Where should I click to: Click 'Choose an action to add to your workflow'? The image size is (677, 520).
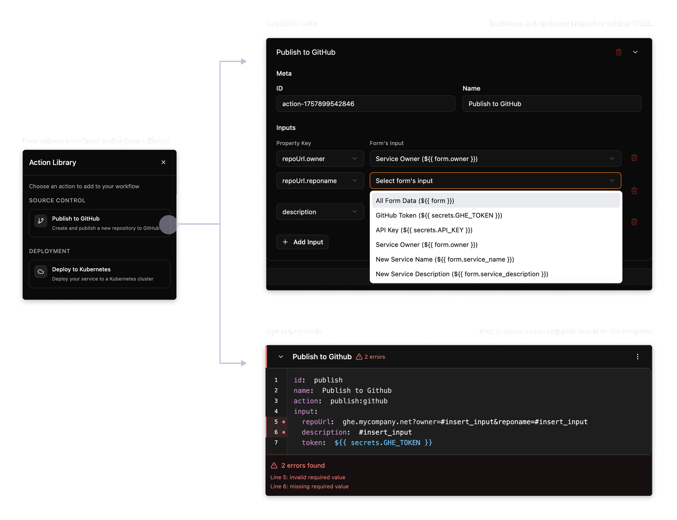pos(84,186)
